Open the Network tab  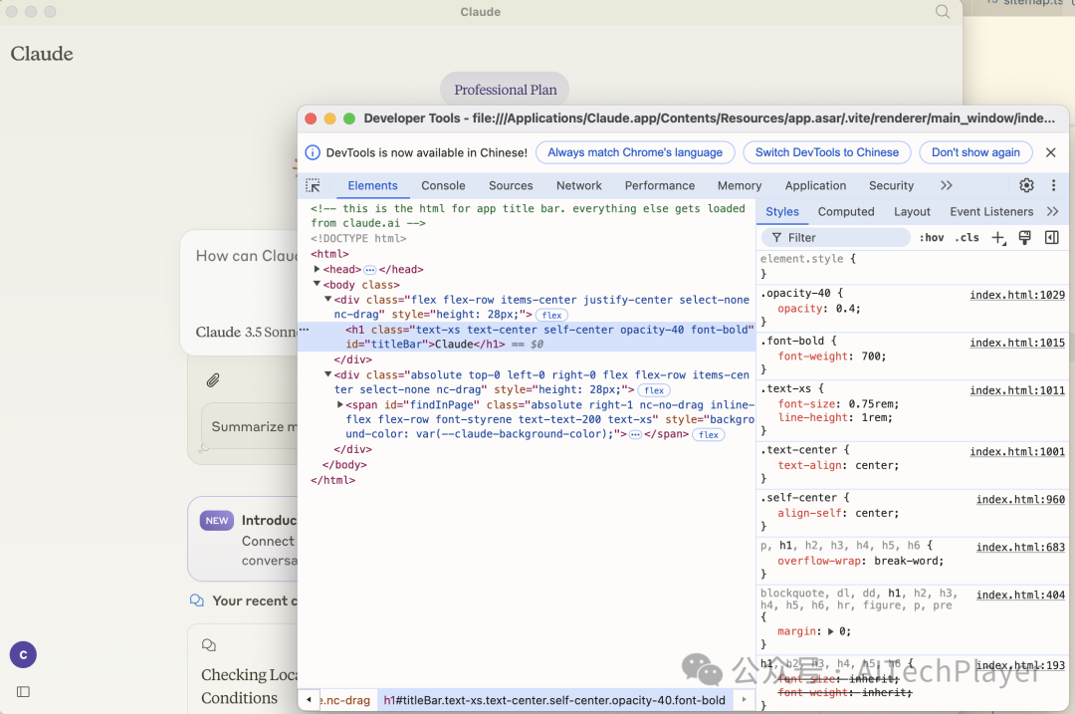[x=578, y=185]
